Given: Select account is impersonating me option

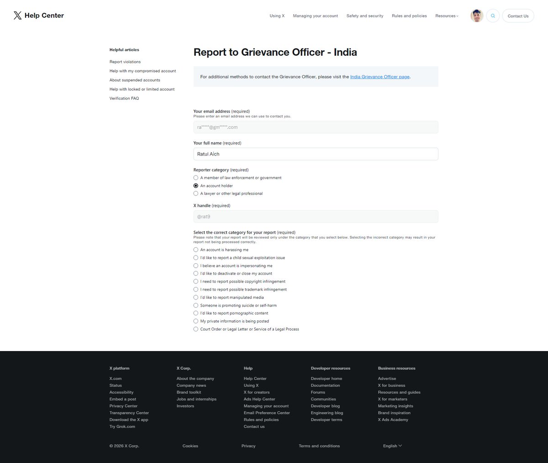Looking at the screenshot, I should (x=196, y=266).
